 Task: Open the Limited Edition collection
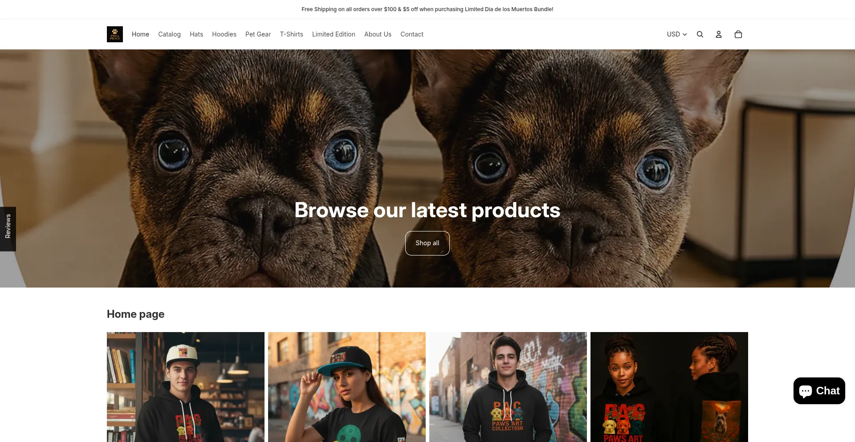[x=334, y=34]
